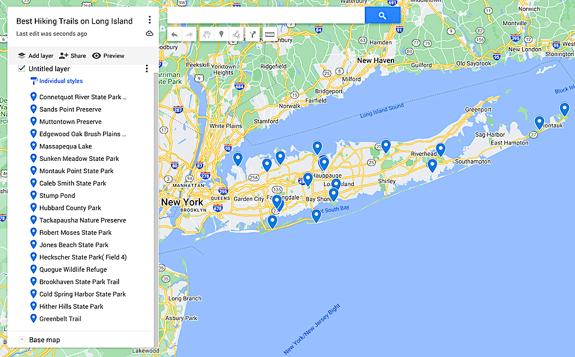Click the westernmost blue map pin on Long Island

[x=238, y=159]
